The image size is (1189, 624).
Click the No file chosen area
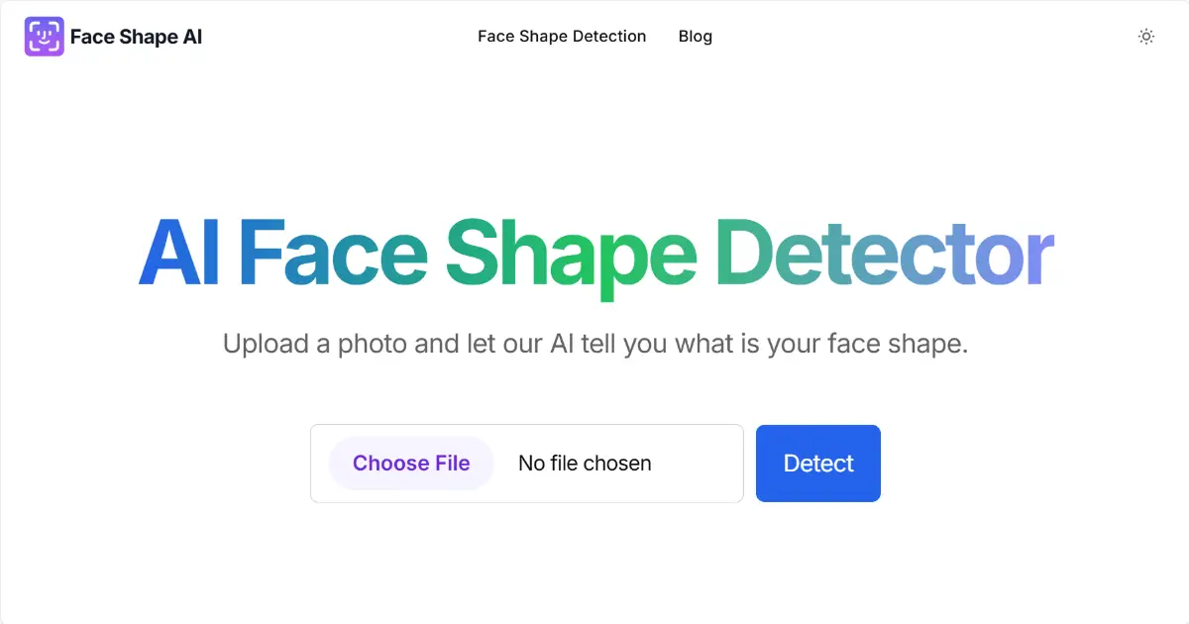click(x=585, y=463)
